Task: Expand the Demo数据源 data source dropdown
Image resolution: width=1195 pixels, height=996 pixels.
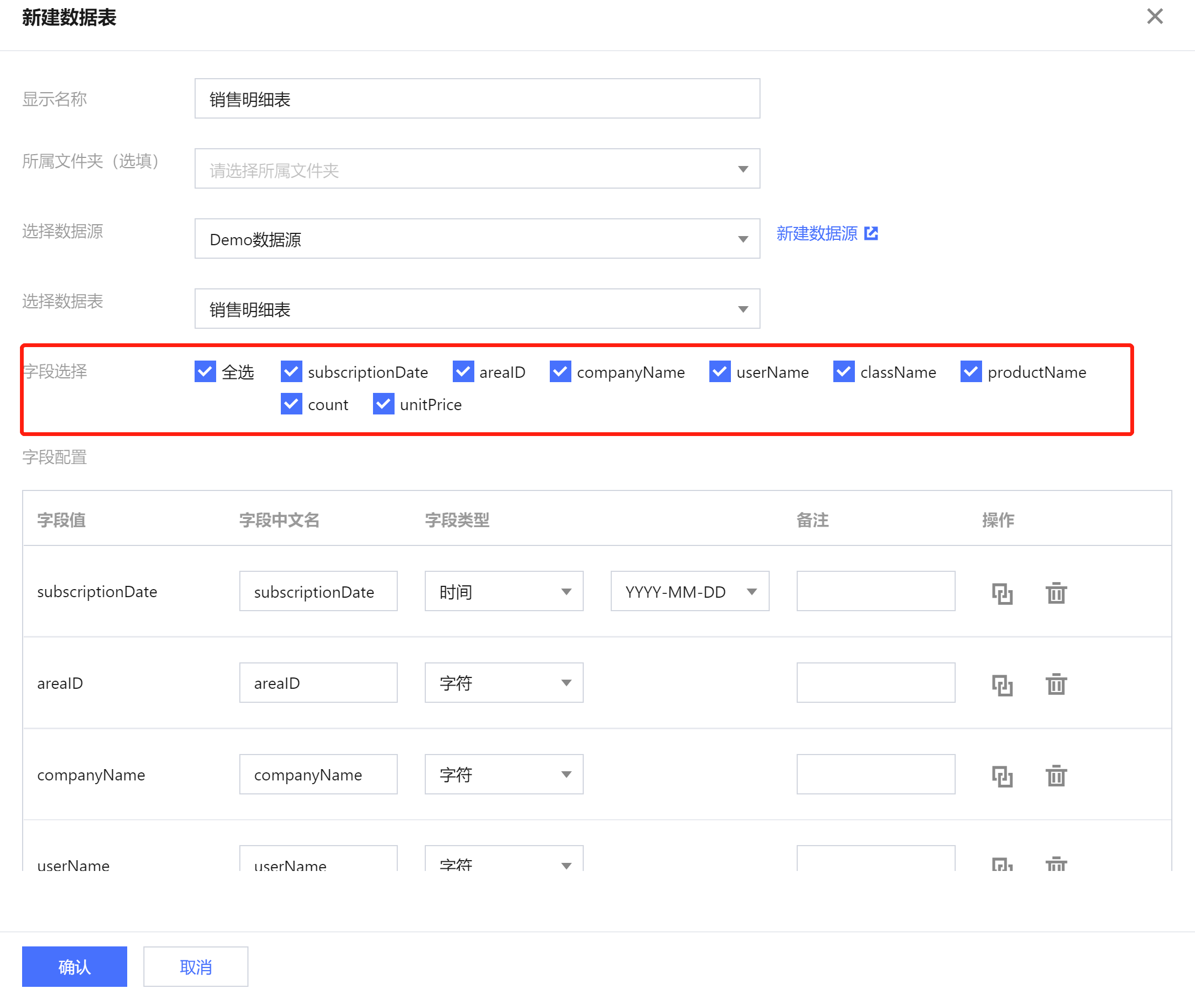Action: [477, 239]
